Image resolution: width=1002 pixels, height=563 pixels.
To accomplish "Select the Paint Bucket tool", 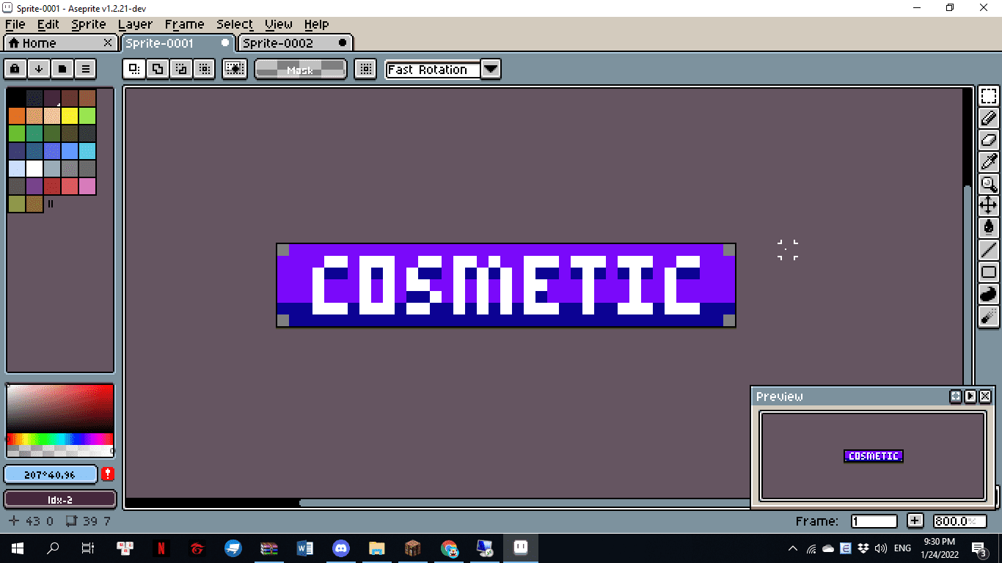I will coord(989,227).
